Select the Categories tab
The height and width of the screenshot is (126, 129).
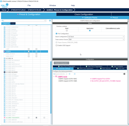6,23
